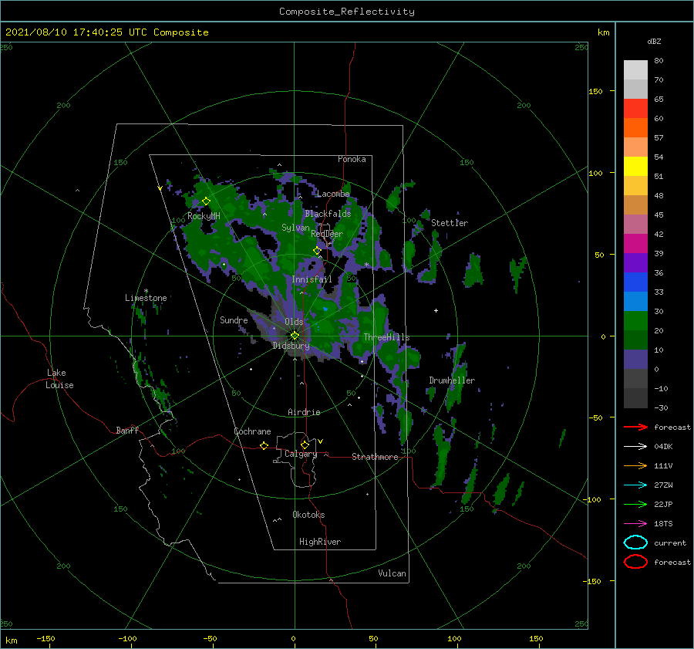
Task: Click the cyan current ellipse icon
Action: (x=635, y=543)
